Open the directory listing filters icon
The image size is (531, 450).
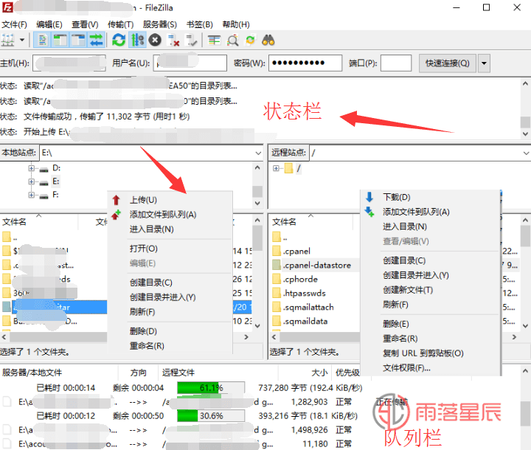[214, 40]
